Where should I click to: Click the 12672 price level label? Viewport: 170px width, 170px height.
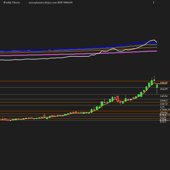[164, 104]
